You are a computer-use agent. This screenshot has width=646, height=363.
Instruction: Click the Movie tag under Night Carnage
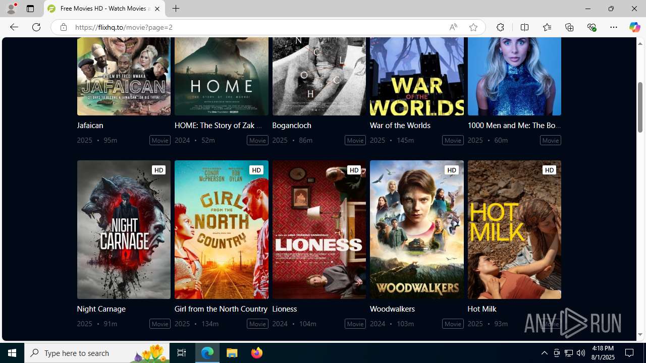click(x=160, y=324)
